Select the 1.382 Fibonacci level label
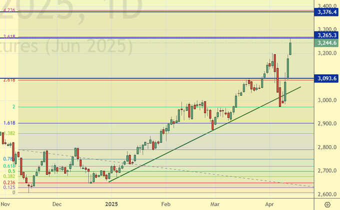The image size is (340, 210). pos(9,133)
